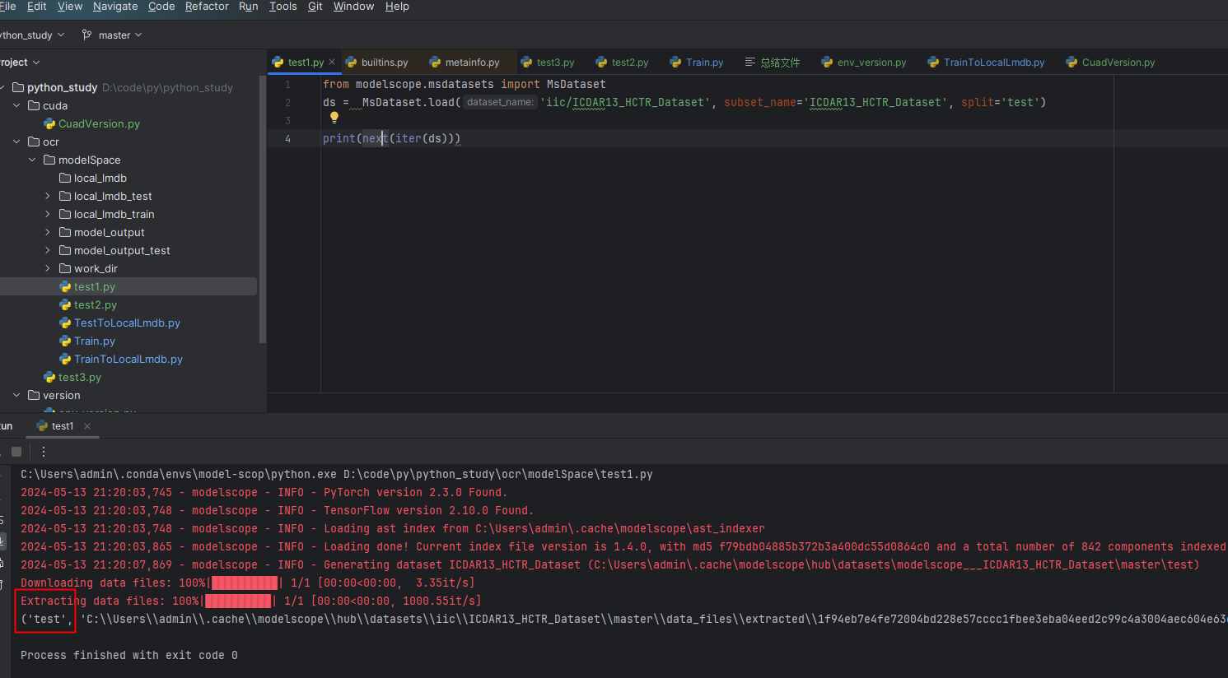Switch to the builtins.py editor tab

point(377,63)
